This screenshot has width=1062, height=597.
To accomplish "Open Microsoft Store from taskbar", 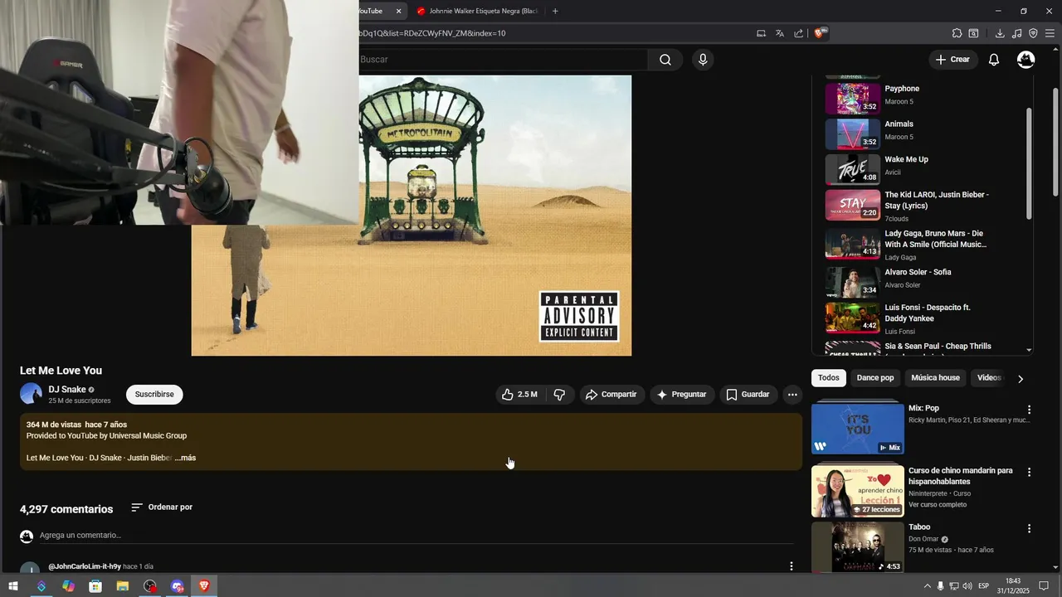I will click(95, 586).
